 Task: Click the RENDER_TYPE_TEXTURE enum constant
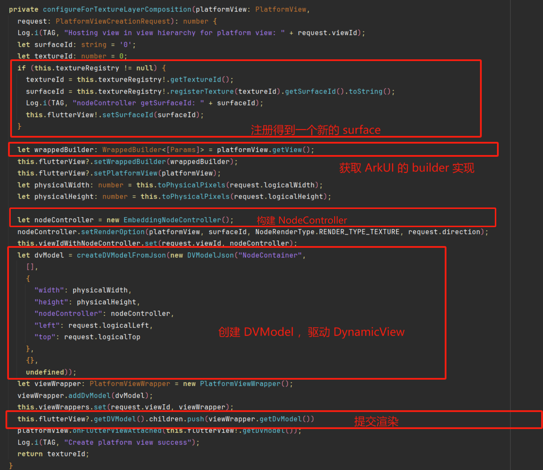pos(359,232)
